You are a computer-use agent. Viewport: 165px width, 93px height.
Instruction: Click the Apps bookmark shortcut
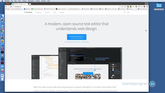tap(7, 9)
